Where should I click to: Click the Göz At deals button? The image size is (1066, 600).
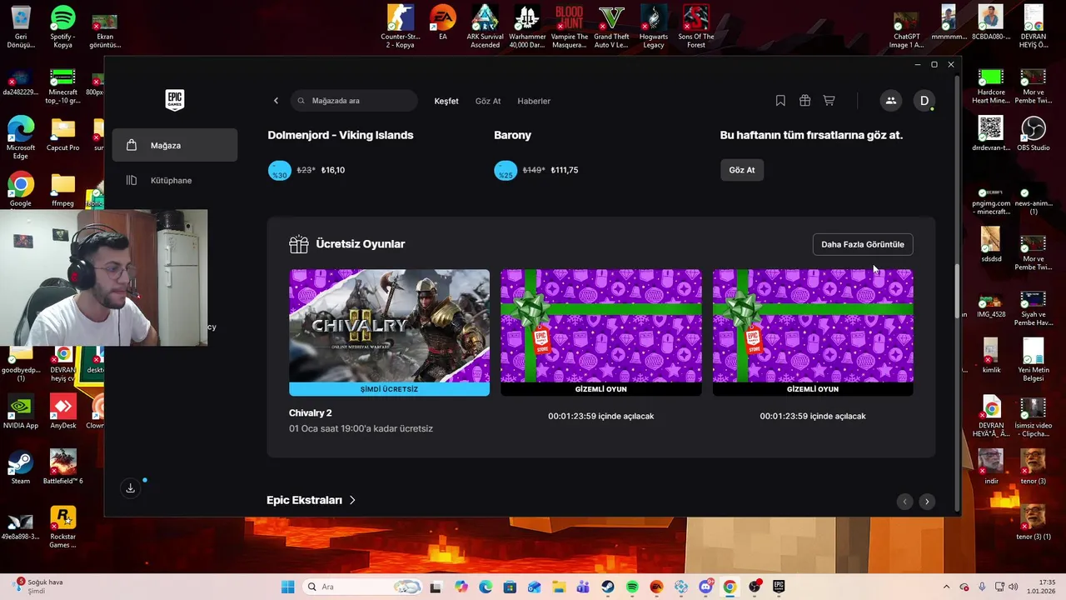742,170
